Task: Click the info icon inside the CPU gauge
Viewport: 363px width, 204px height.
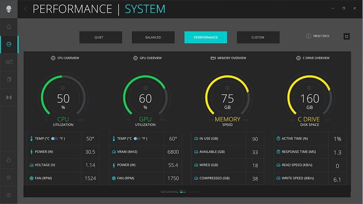Action: (63, 88)
